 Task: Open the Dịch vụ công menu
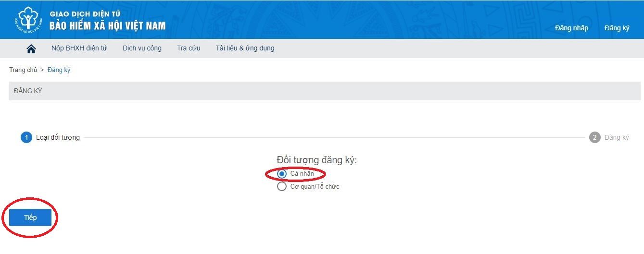pyautogui.click(x=142, y=48)
